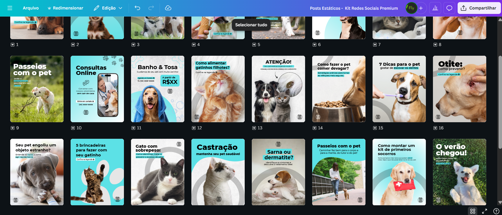Screen dimensions: 502x215
Task: Expand the Edição mode dropdown
Action: tap(108, 8)
